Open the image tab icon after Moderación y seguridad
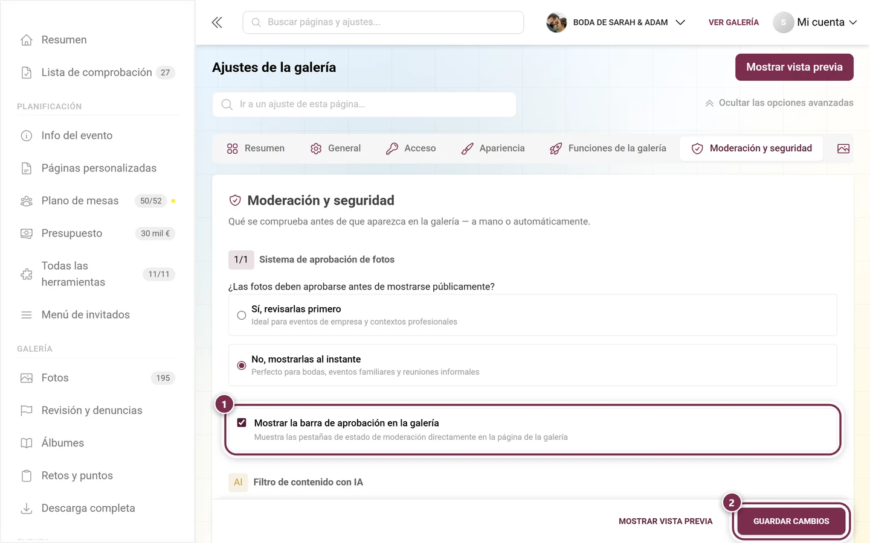870x543 pixels. [x=843, y=148]
